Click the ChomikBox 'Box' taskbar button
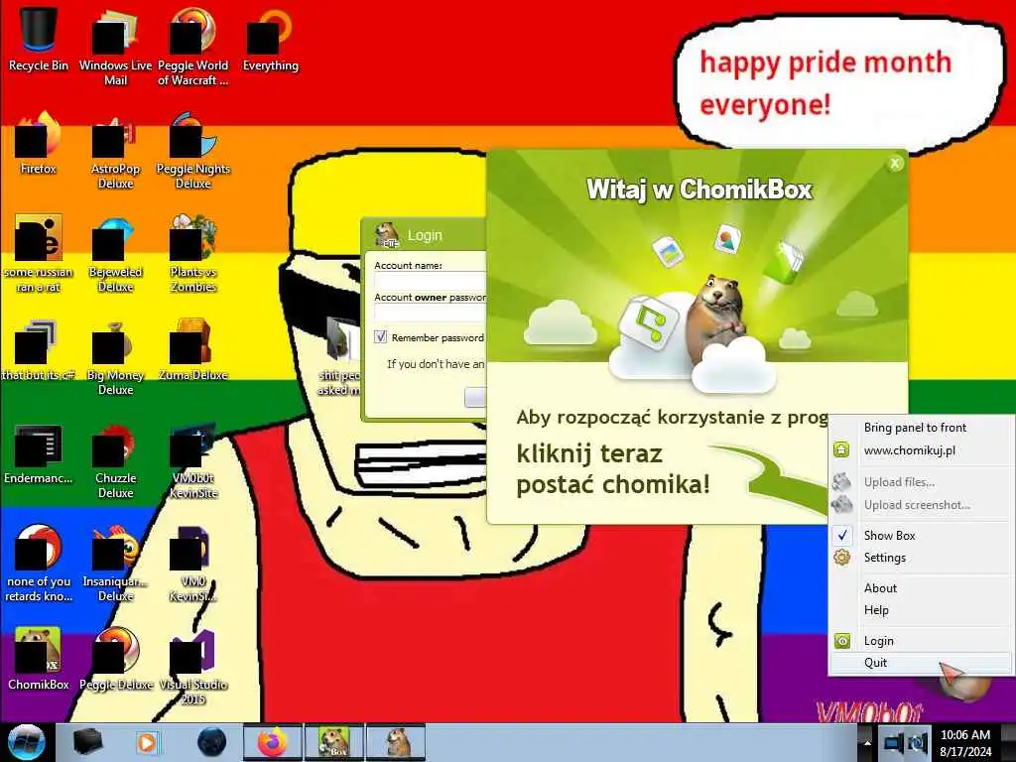The image size is (1016, 762). click(x=334, y=742)
